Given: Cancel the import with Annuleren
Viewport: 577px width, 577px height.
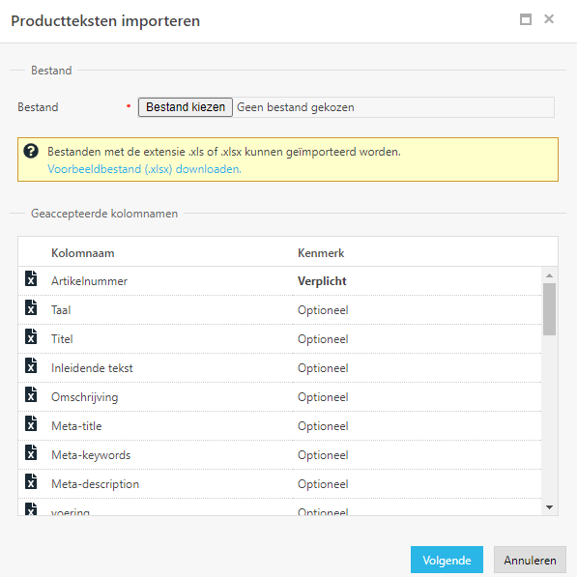Looking at the screenshot, I should pyautogui.click(x=530, y=560).
